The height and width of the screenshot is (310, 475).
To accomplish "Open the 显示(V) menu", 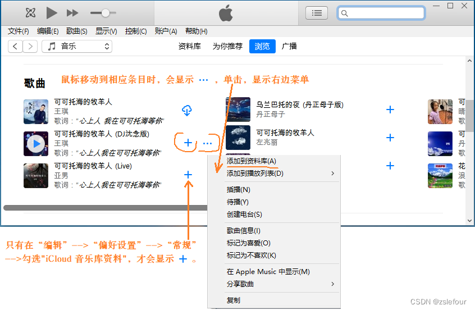I will click(106, 31).
